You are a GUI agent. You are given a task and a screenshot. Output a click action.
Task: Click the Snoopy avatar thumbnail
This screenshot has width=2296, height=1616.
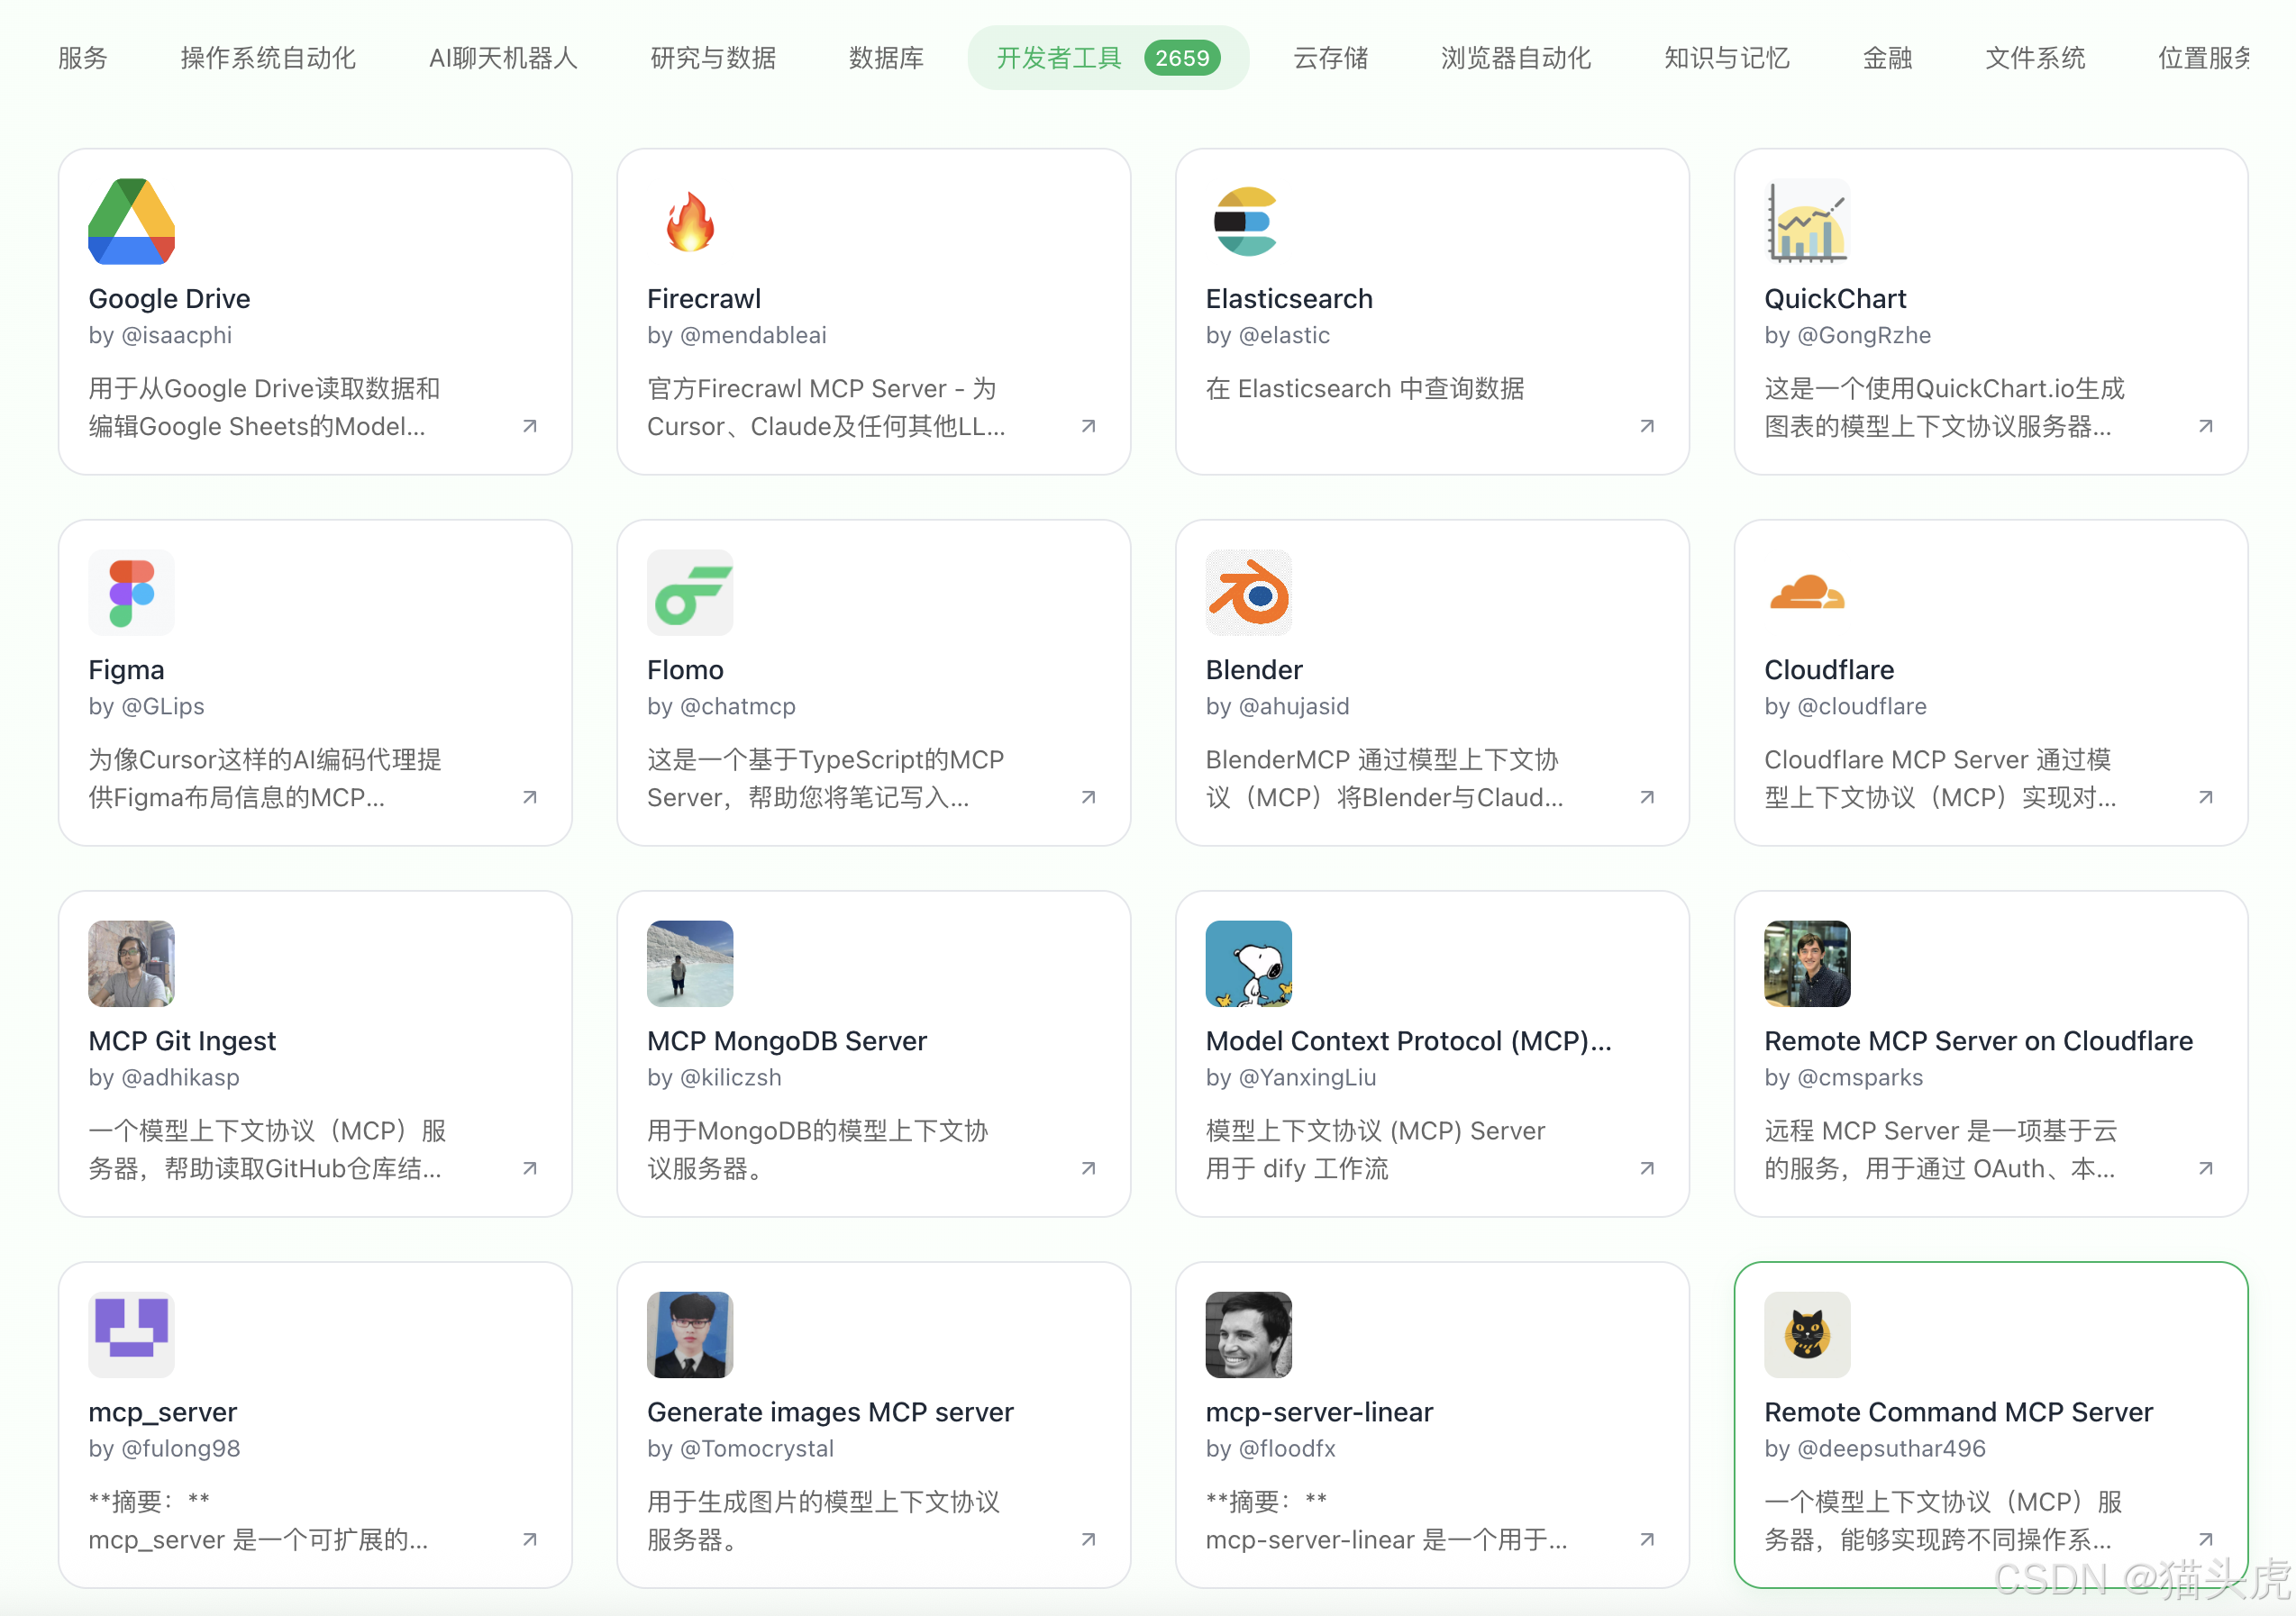[1248, 964]
